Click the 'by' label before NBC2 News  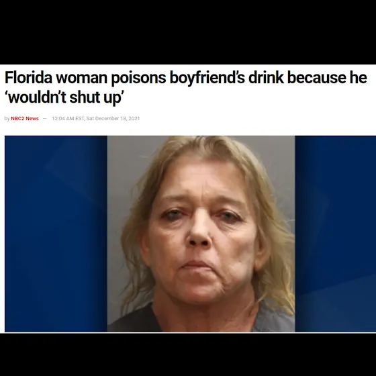click(x=7, y=118)
